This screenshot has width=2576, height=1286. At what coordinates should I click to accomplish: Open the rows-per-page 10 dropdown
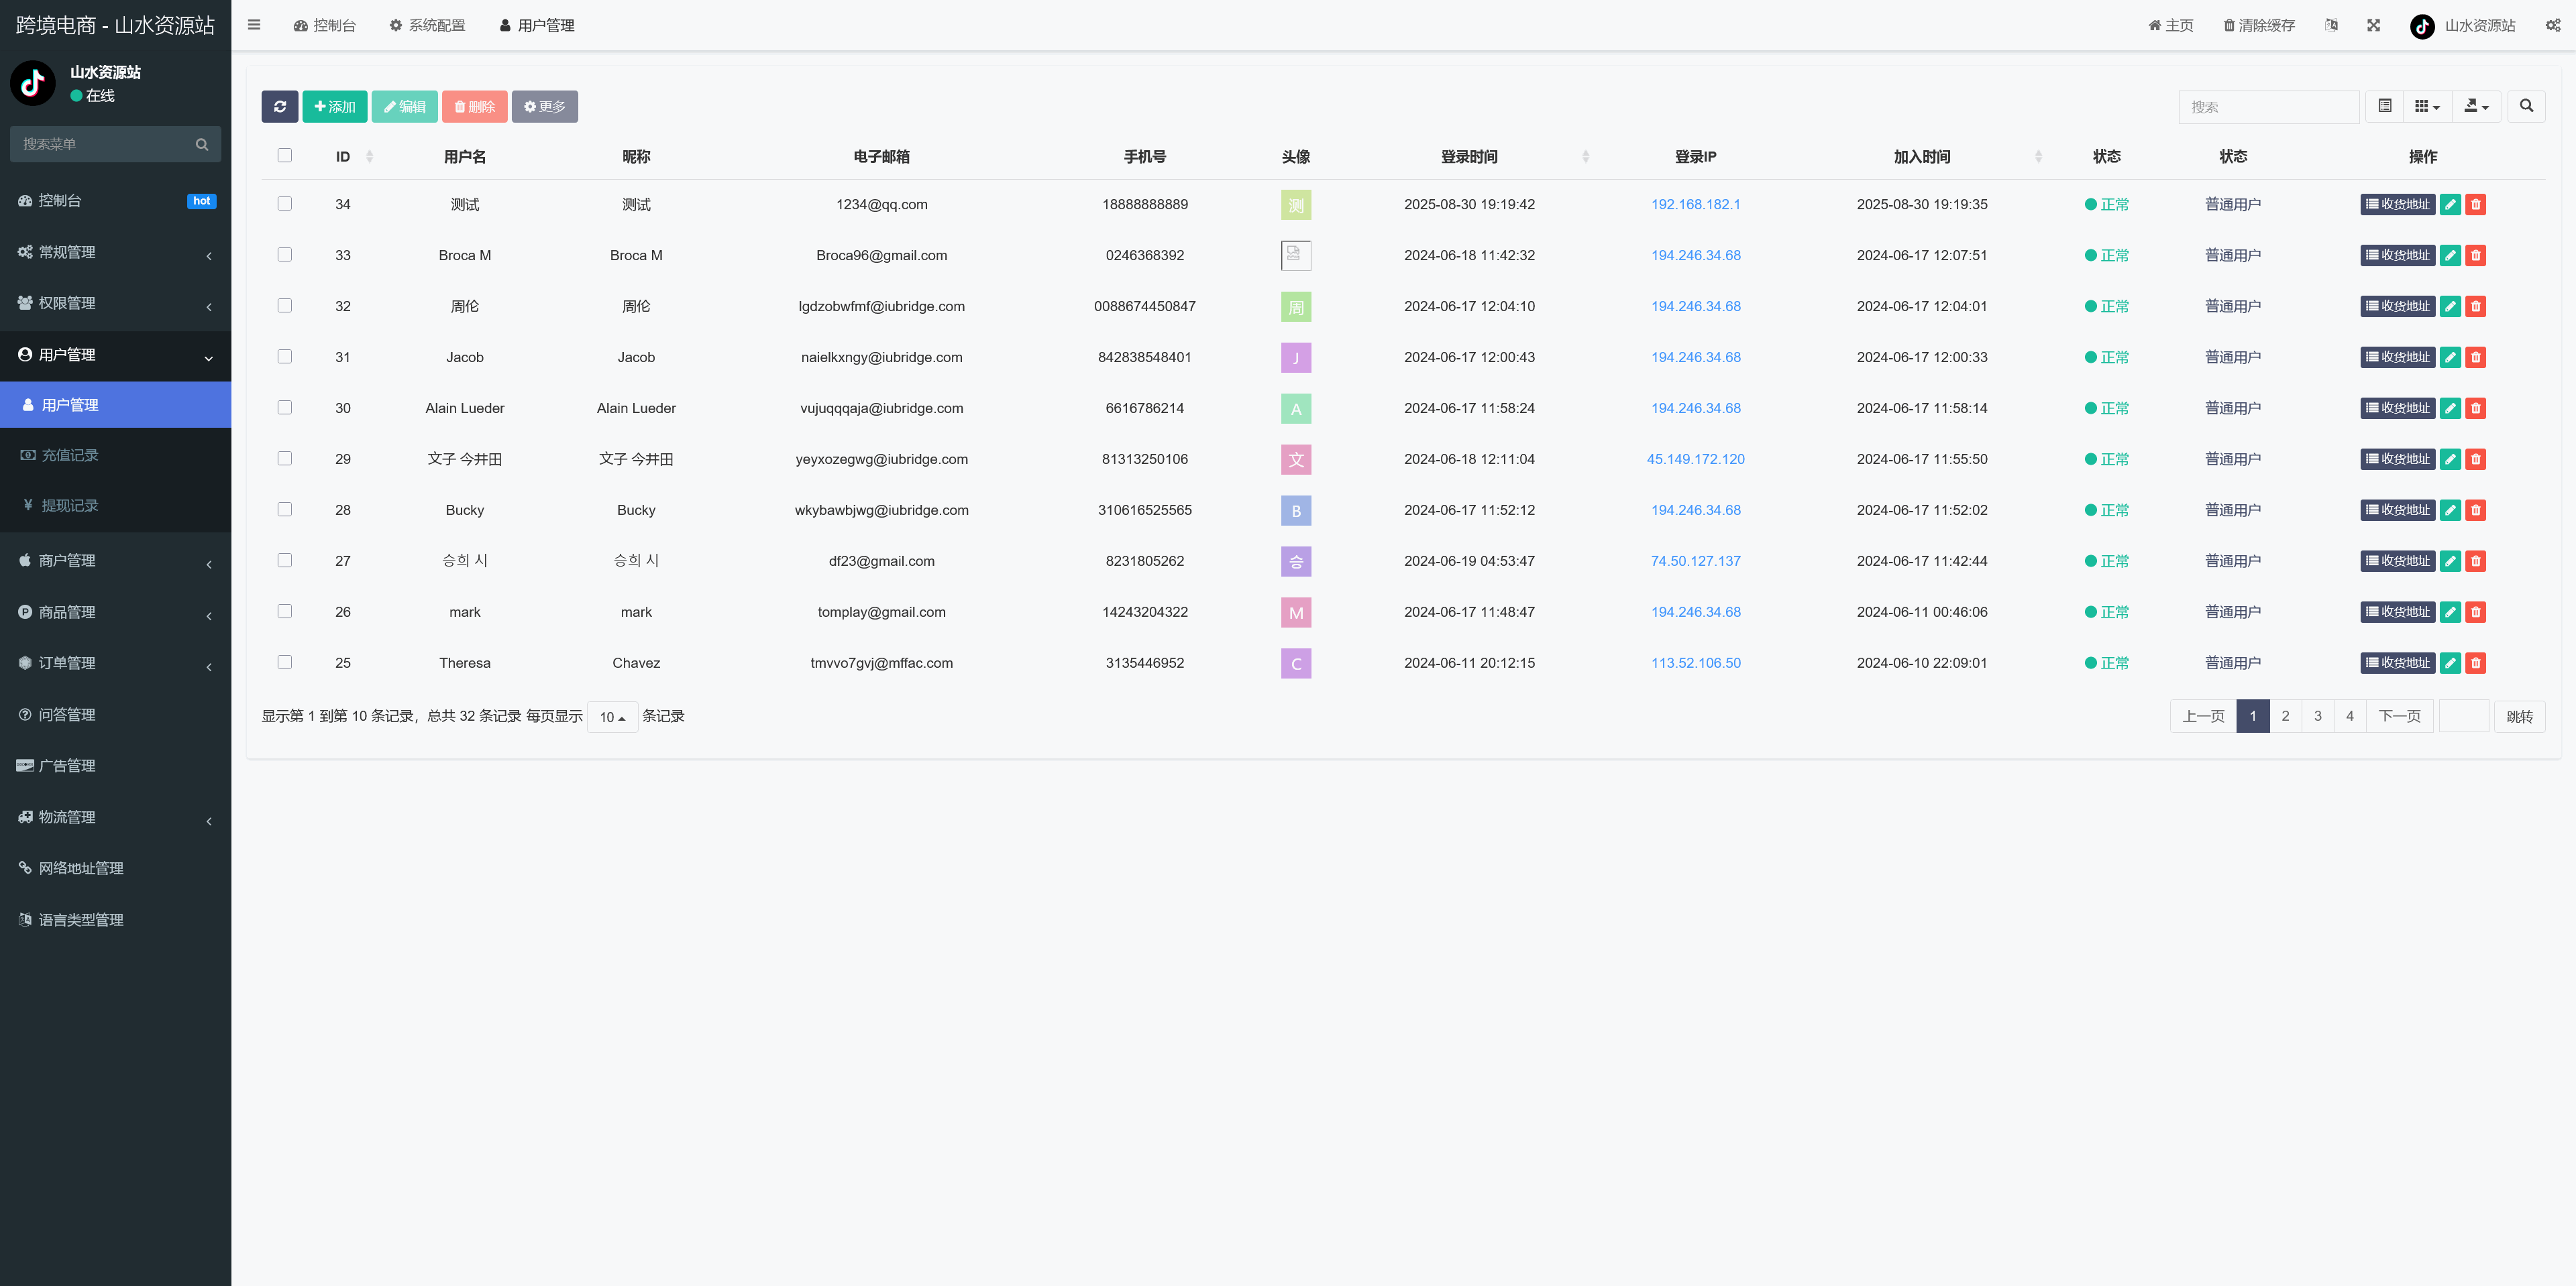(612, 717)
